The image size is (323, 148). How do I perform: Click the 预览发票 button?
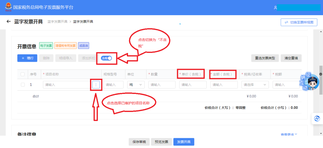(161, 142)
